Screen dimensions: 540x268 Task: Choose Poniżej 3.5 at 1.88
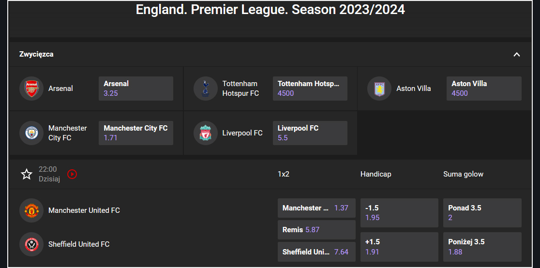coord(482,247)
